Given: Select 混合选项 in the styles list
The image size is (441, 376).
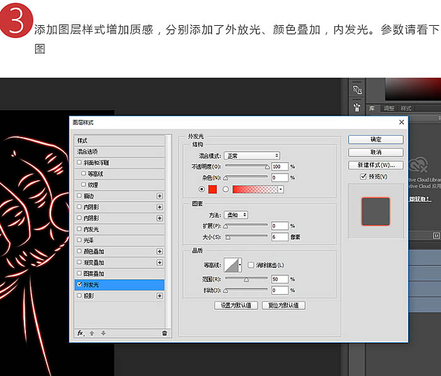Looking at the screenshot, I should pyautogui.click(x=88, y=152).
